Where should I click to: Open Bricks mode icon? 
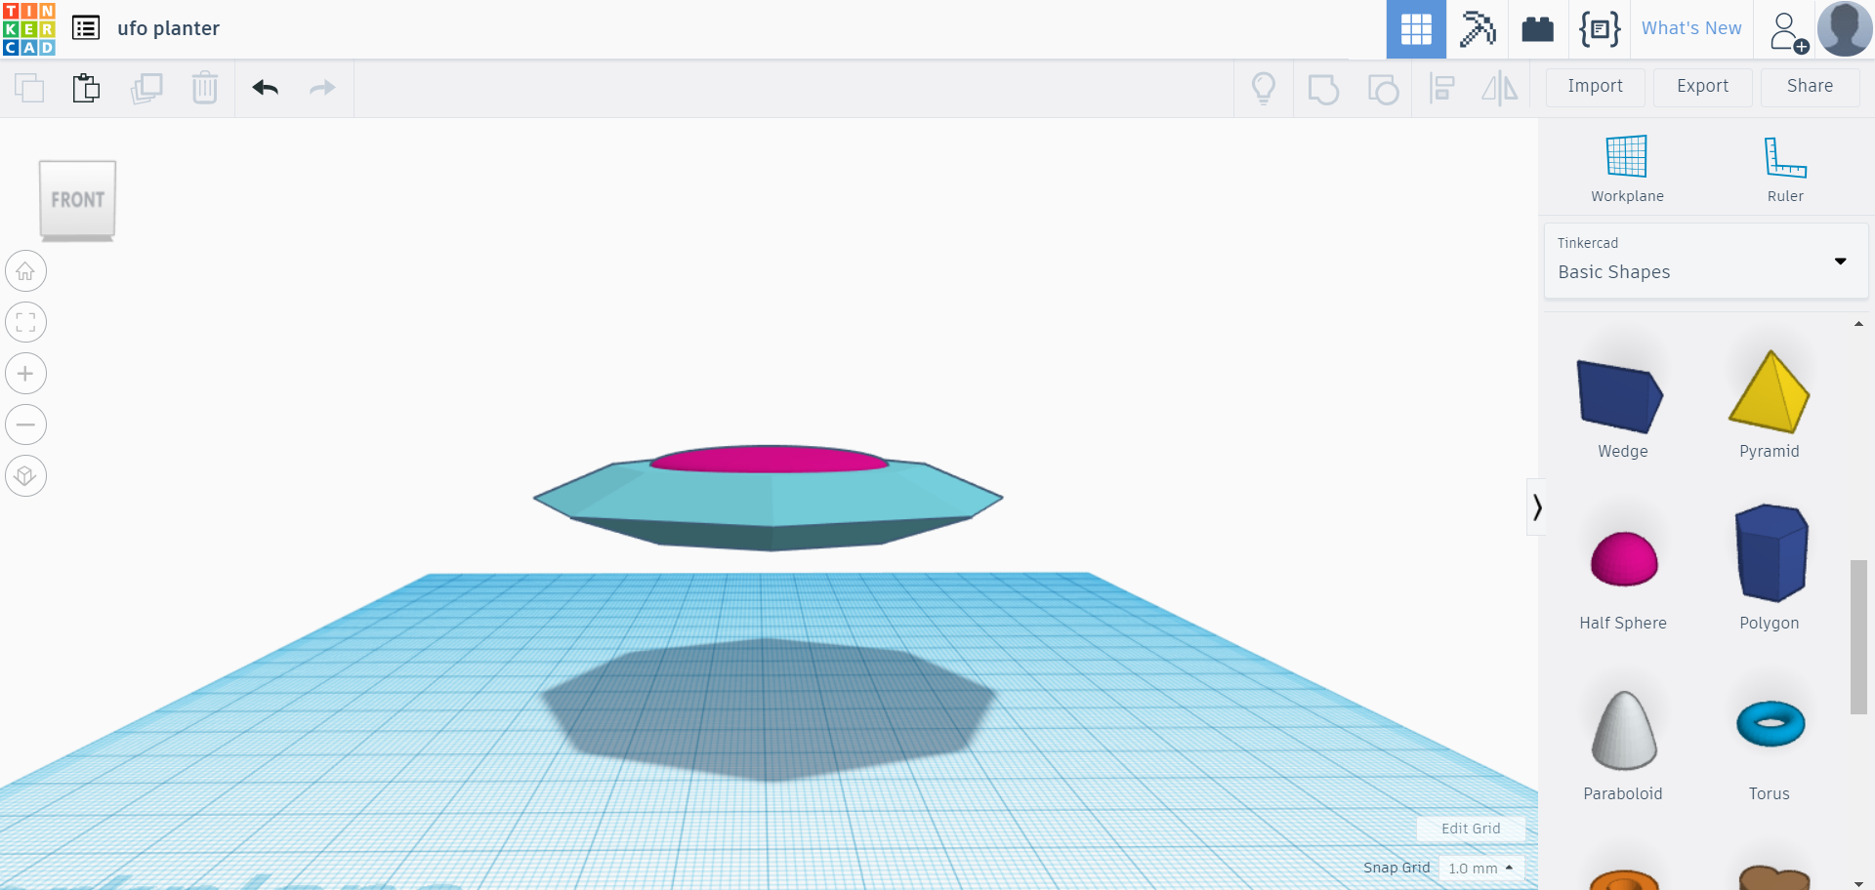(1537, 29)
